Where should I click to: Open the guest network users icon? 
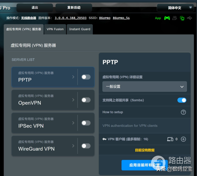[175, 18]
